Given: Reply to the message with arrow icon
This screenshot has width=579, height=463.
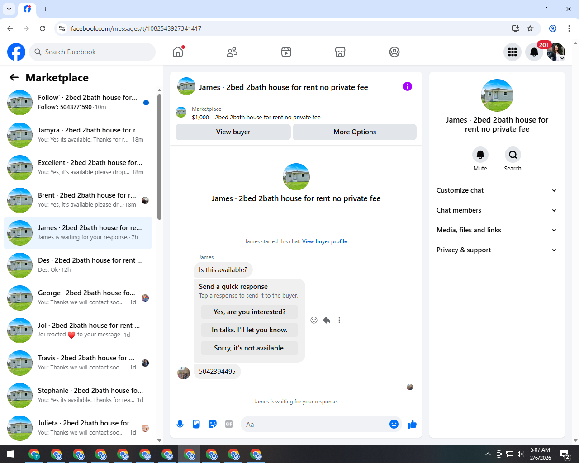Looking at the screenshot, I should click(327, 320).
